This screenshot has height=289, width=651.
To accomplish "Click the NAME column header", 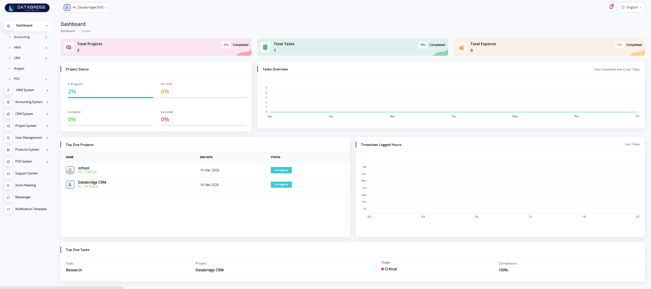I will pyautogui.click(x=70, y=157).
